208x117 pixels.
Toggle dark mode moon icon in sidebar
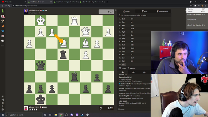click(3, 97)
